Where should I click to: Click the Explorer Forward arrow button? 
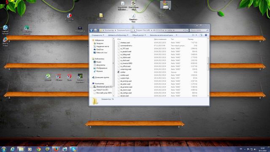pyautogui.click(x=95, y=30)
